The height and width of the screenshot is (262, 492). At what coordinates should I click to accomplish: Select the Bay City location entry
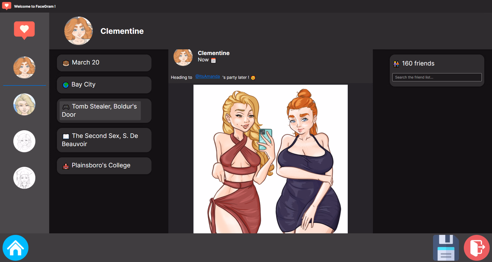click(x=104, y=85)
